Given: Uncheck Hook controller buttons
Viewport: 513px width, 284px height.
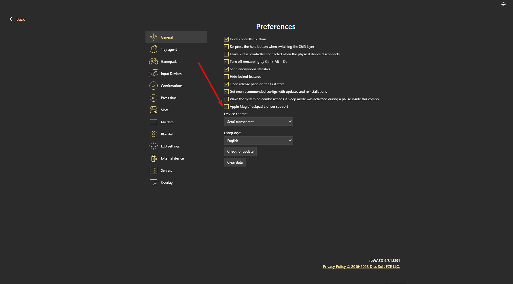Looking at the screenshot, I should pos(226,39).
